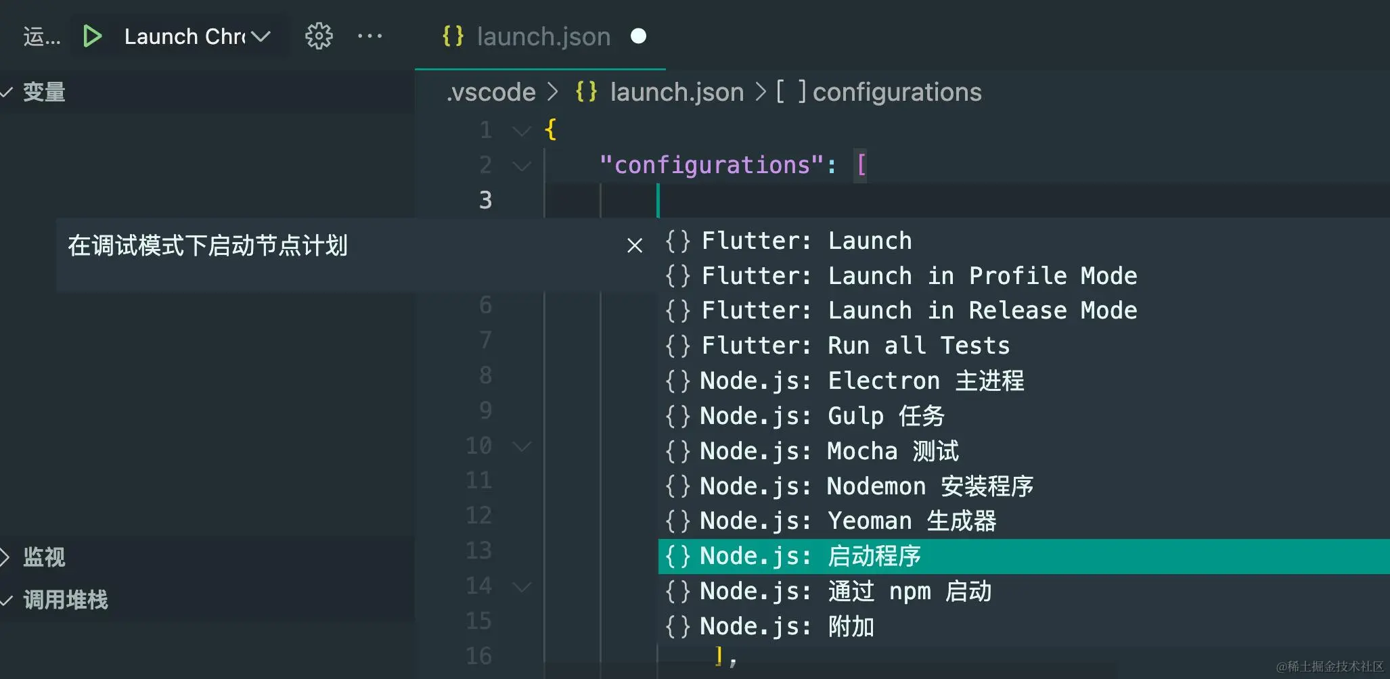
Task: Select Node.js: Gulp 任务 snippet
Action: coord(1024,417)
